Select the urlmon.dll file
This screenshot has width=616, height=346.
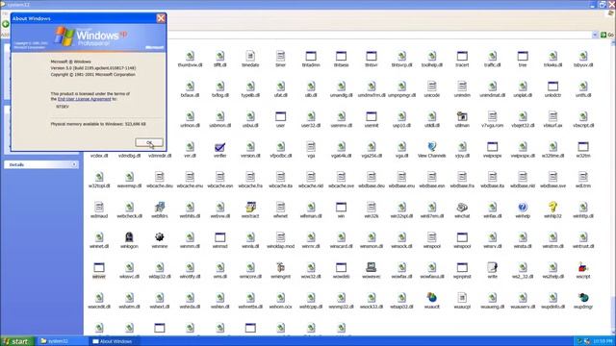pyautogui.click(x=190, y=120)
